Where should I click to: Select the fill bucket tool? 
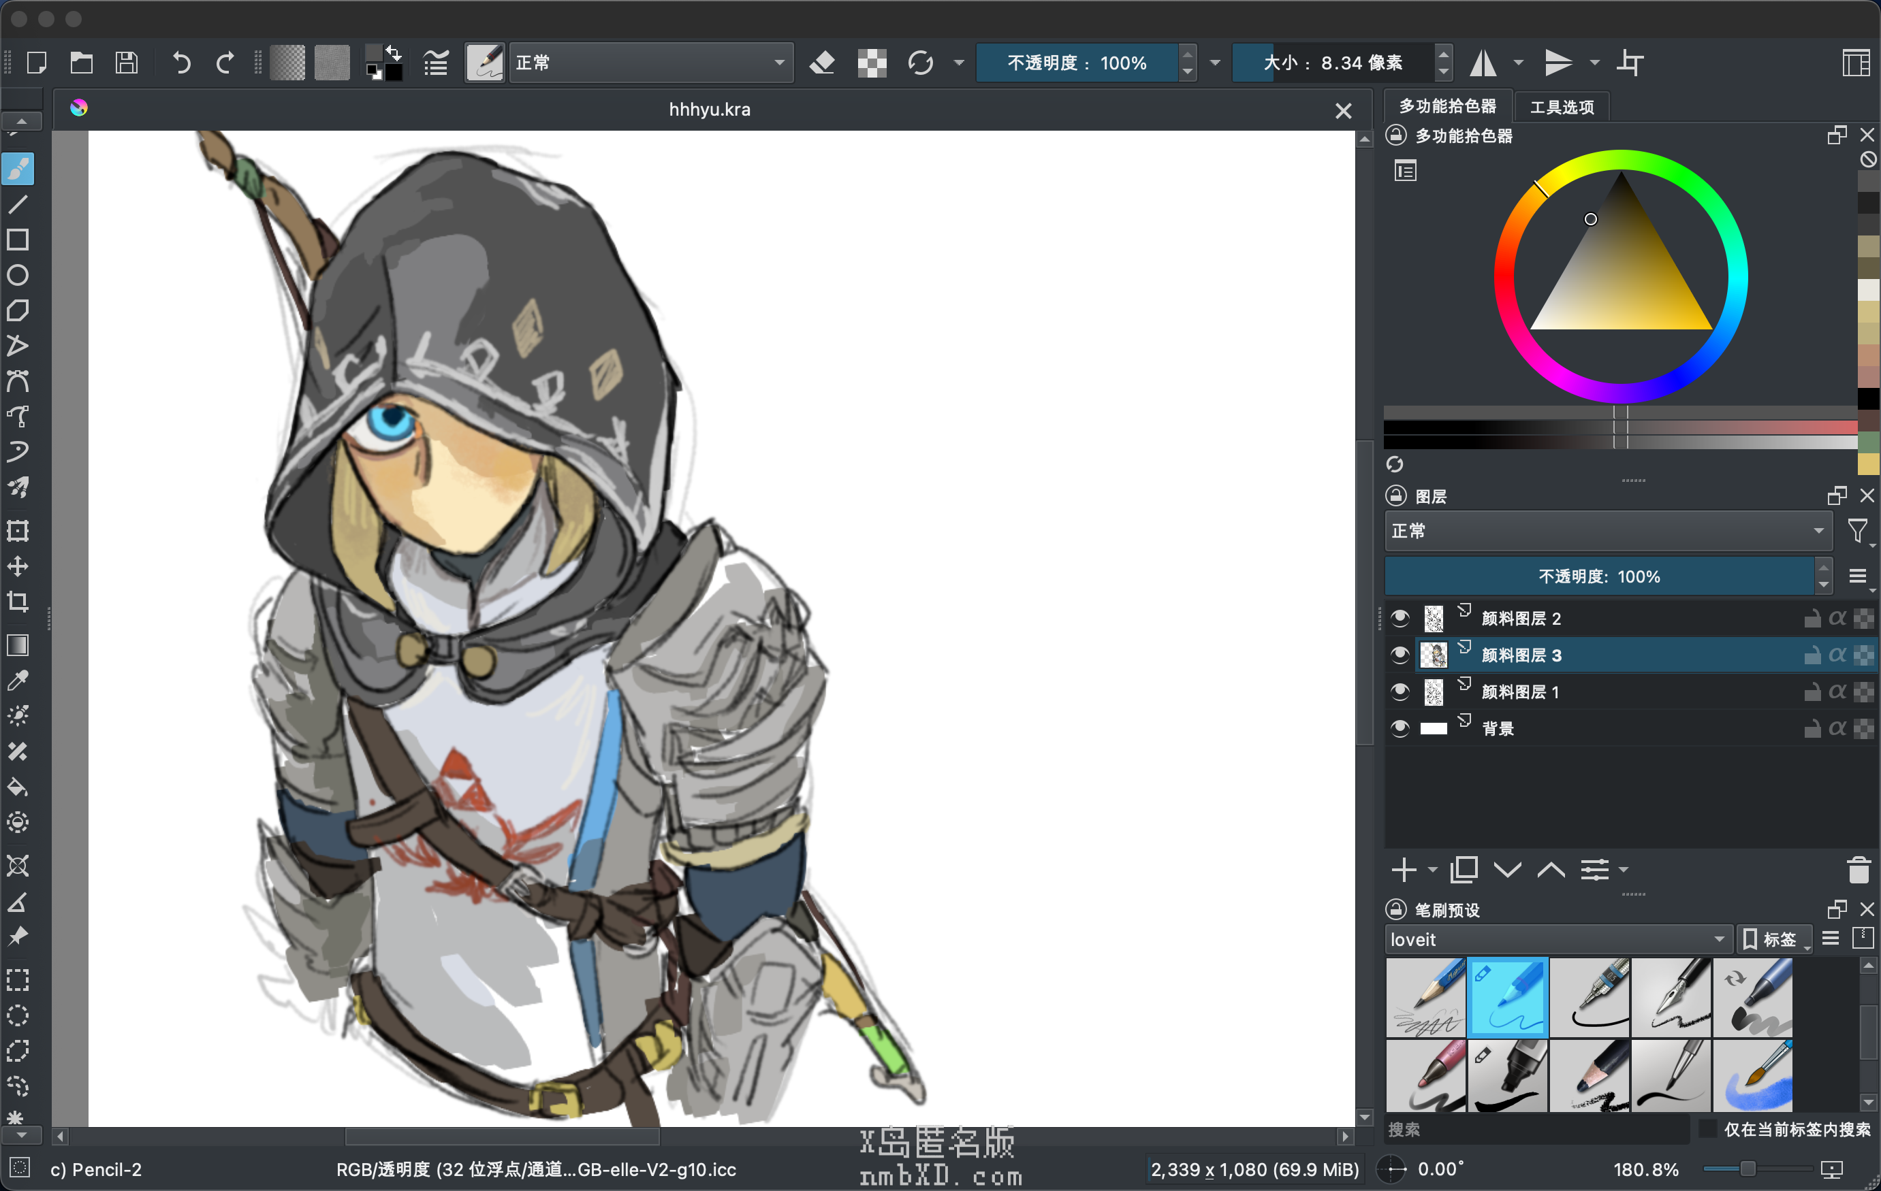coord(18,787)
